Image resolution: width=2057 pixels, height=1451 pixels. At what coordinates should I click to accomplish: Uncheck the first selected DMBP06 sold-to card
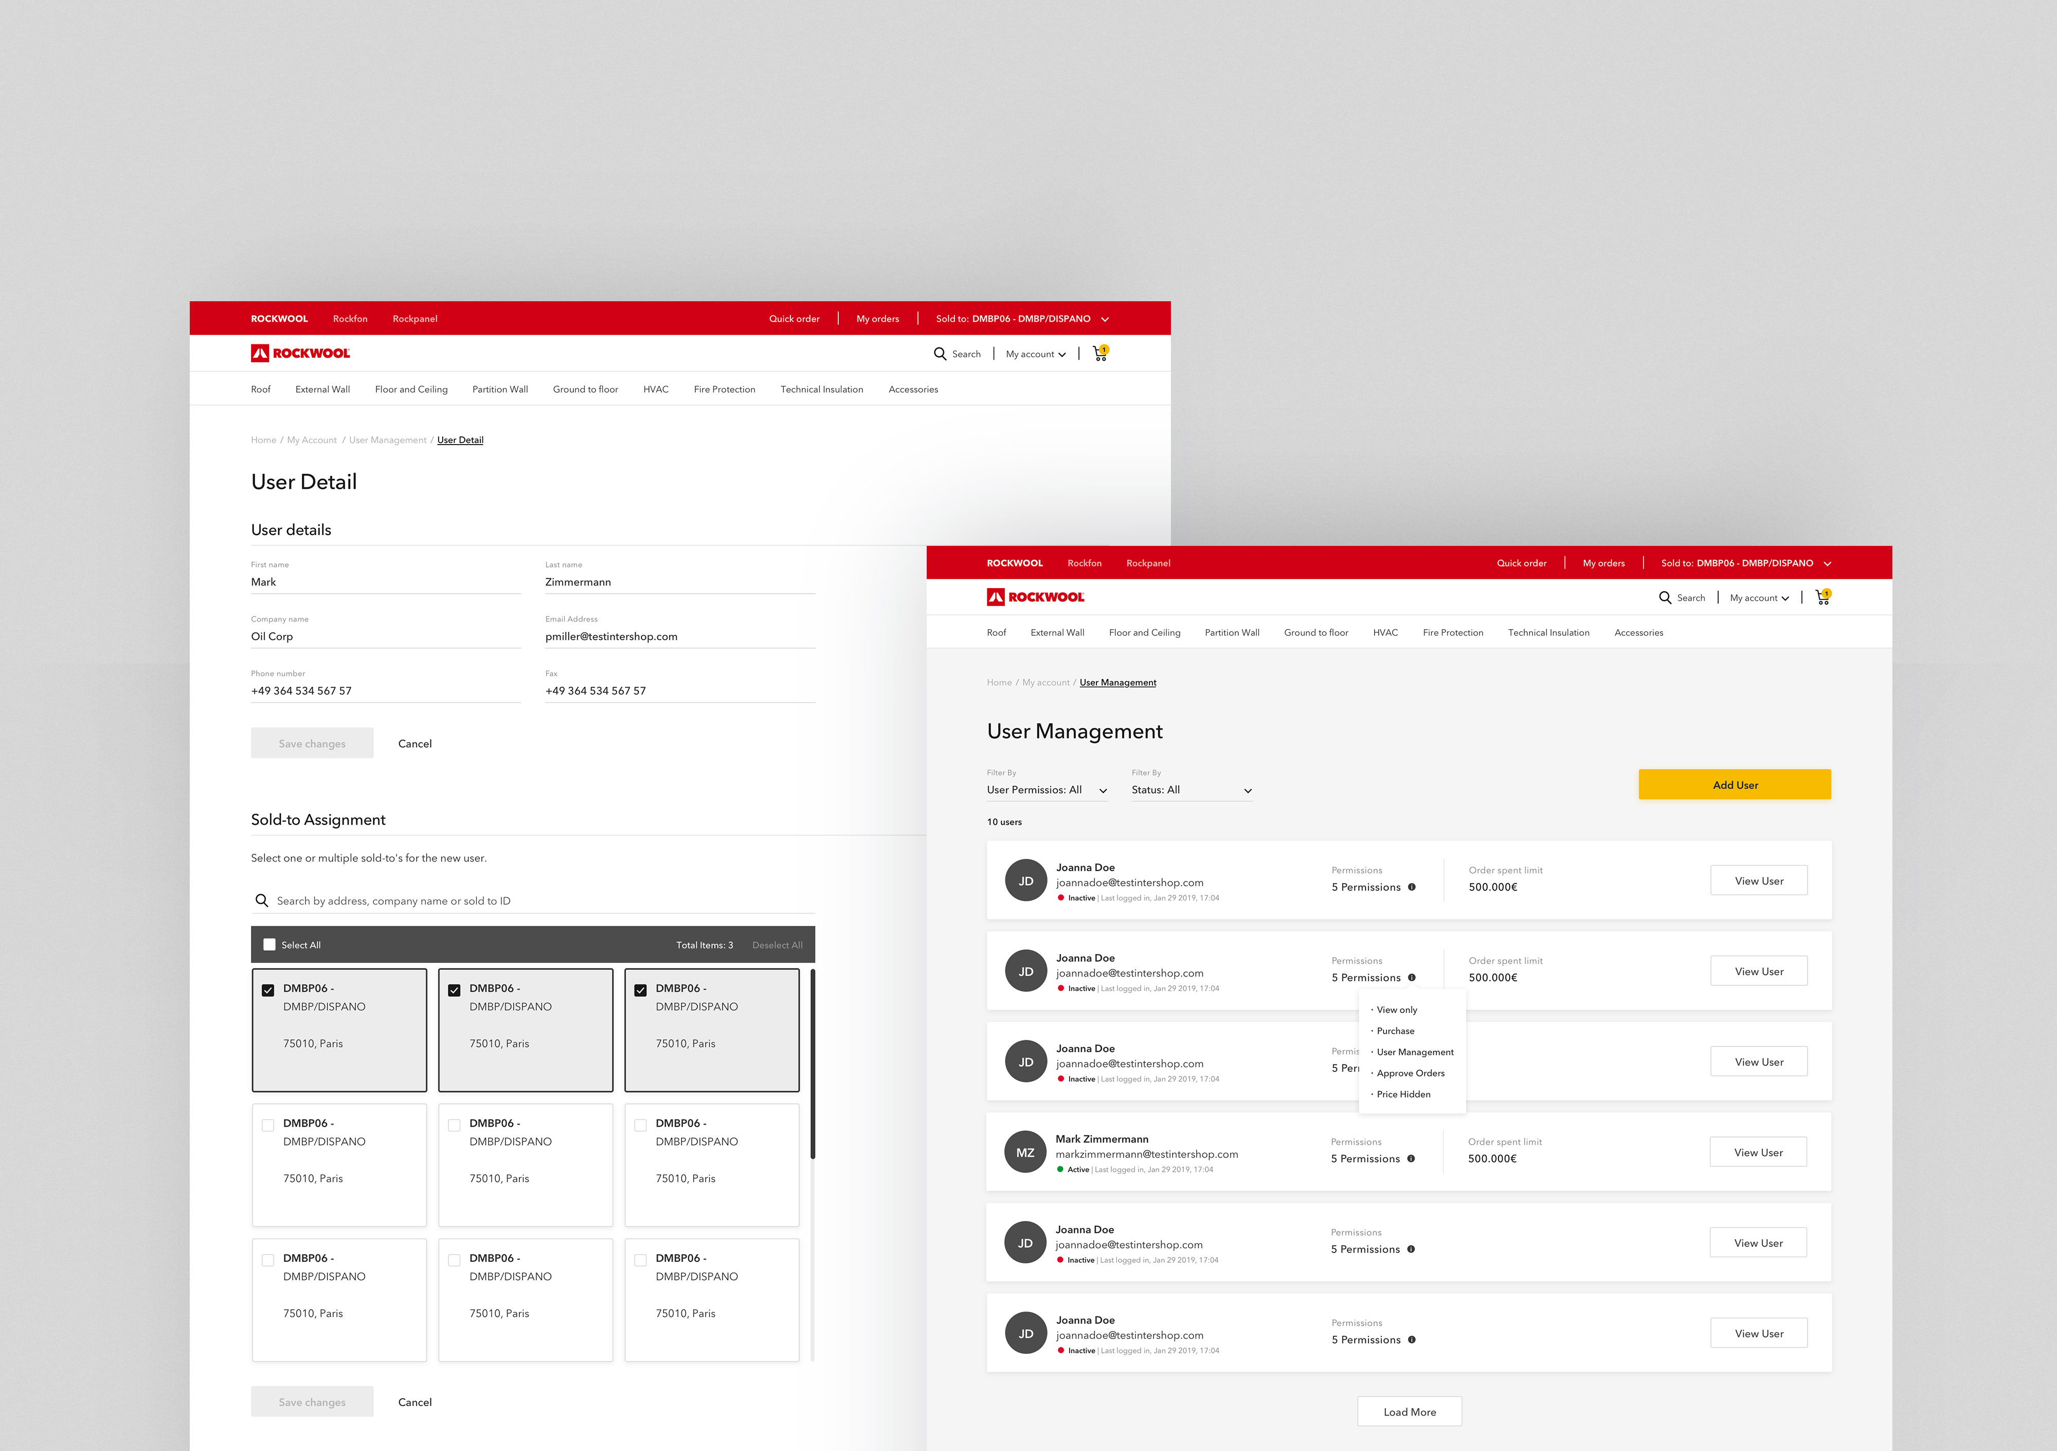(x=268, y=990)
